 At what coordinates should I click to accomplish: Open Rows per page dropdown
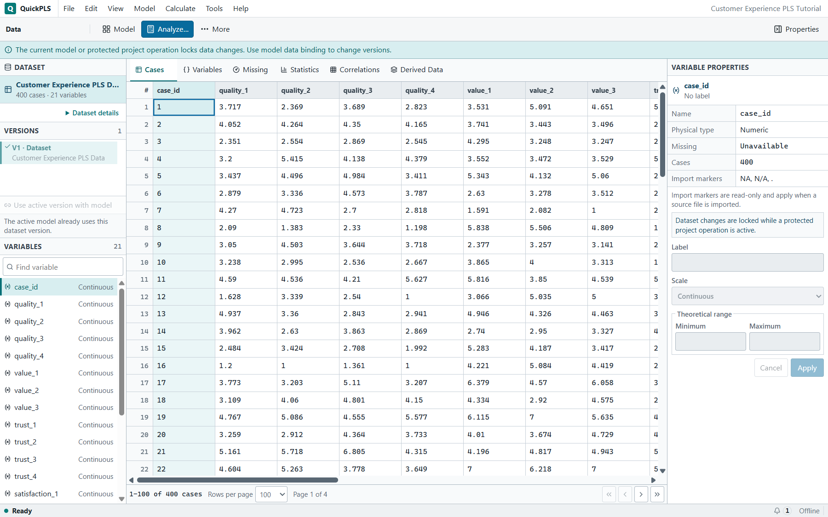click(271, 494)
